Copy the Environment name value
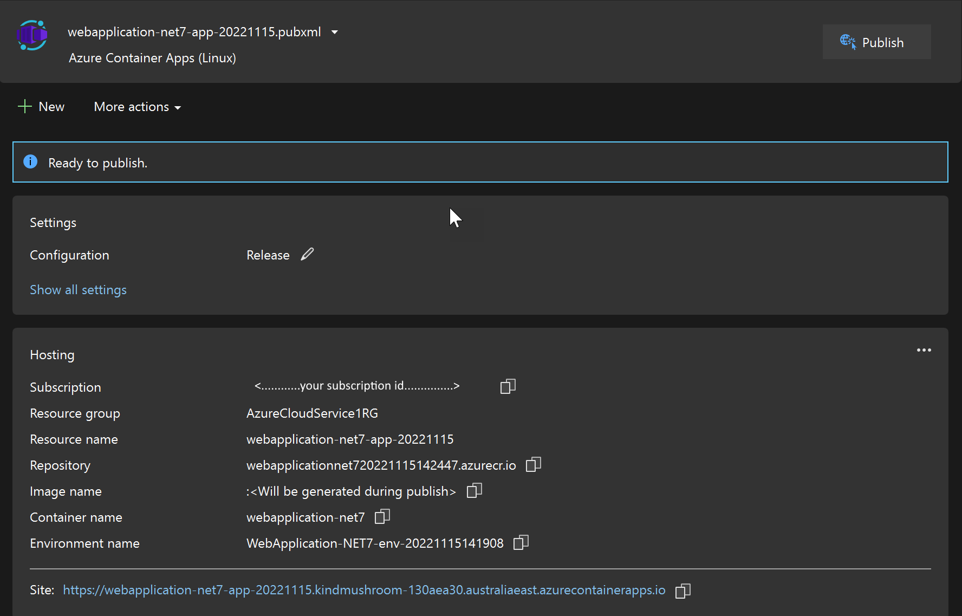 521,542
